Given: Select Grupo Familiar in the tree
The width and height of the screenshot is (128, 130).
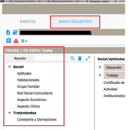Looking at the screenshot, I should point(28,87).
